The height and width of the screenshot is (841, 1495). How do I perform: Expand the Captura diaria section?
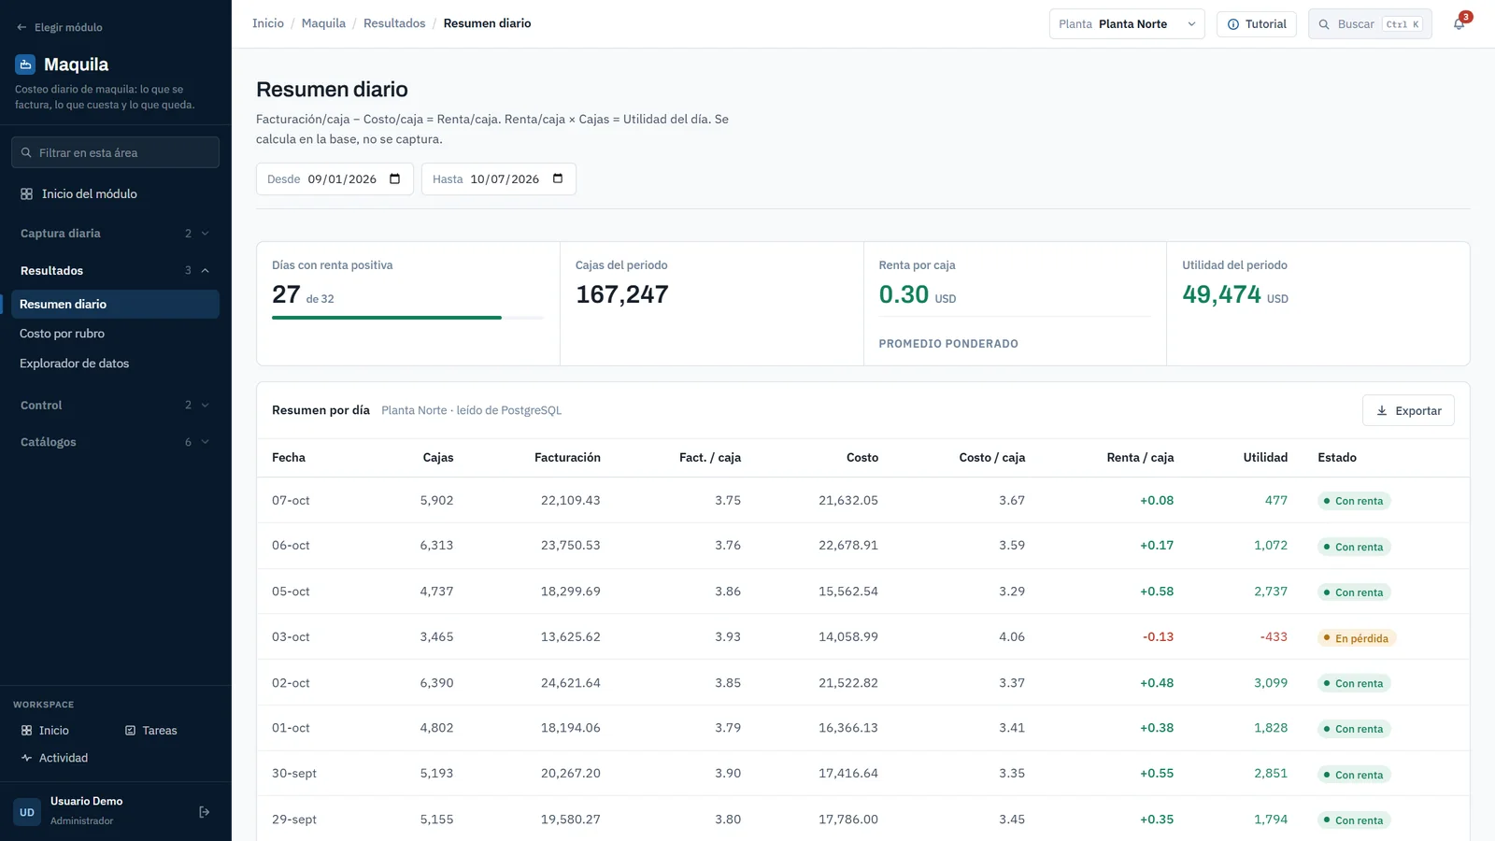coord(115,234)
